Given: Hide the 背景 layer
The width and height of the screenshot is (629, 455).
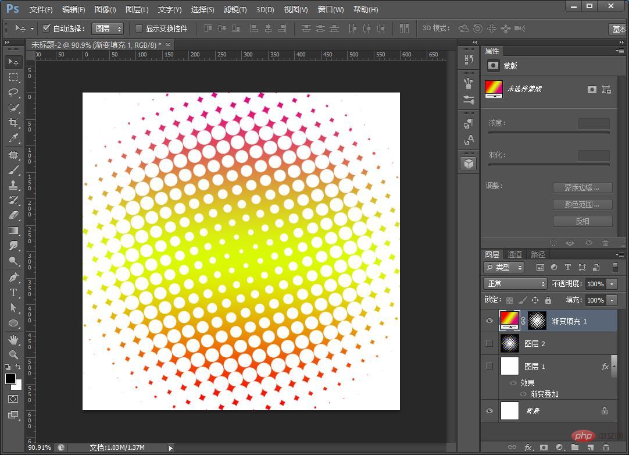Looking at the screenshot, I should pyautogui.click(x=489, y=411).
